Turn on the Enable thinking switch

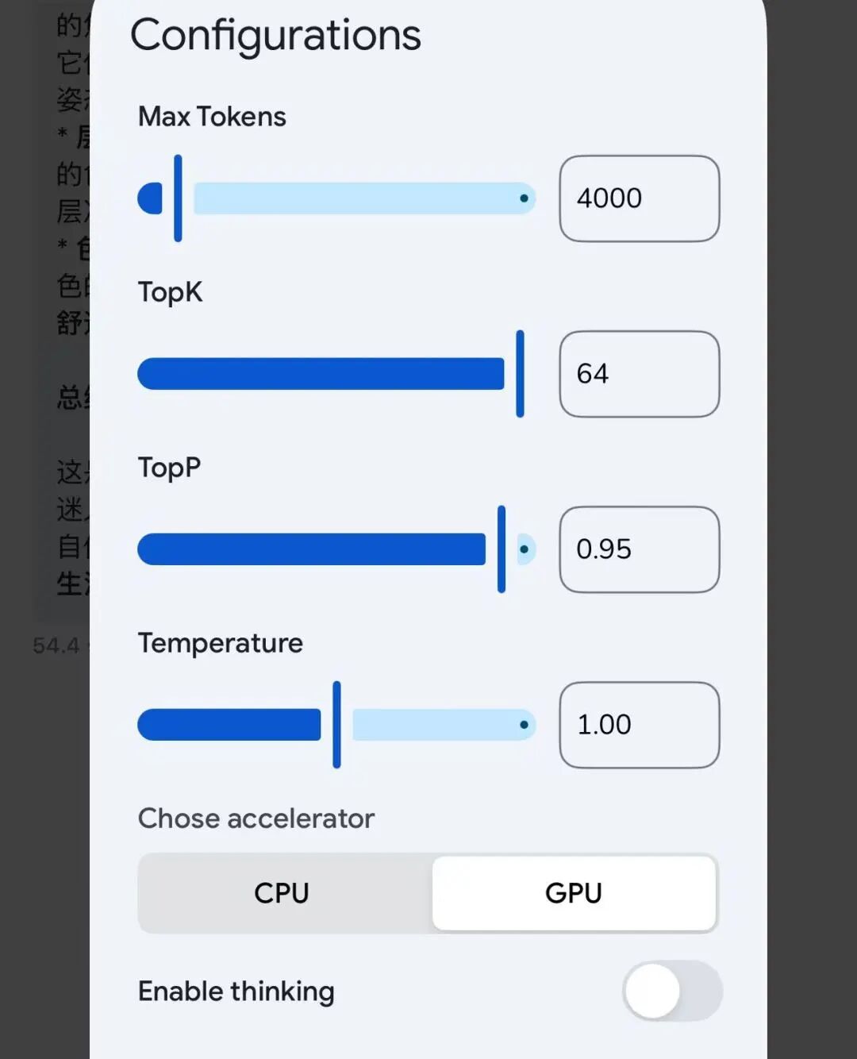[672, 991]
